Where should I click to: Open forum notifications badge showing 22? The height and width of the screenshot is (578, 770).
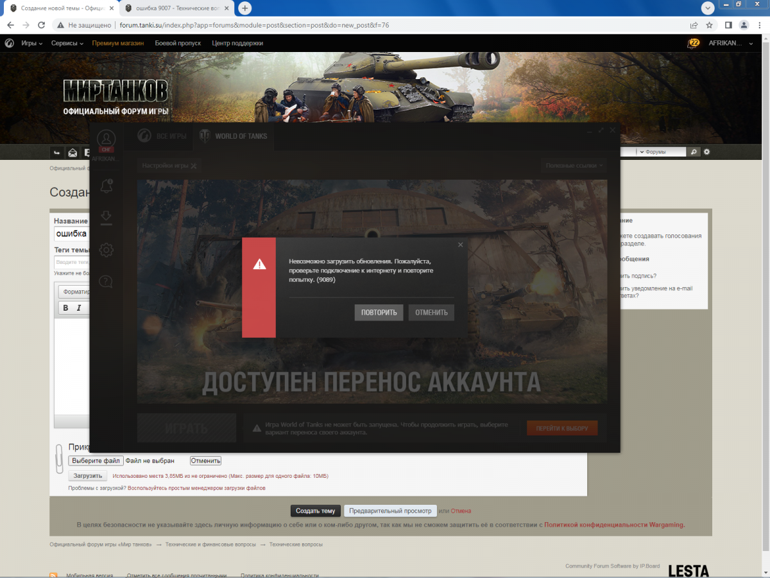pyautogui.click(x=694, y=43)
